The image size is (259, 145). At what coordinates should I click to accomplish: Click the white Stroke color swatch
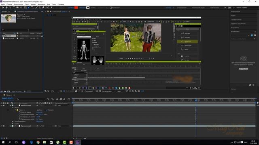[x=88, y=8]
